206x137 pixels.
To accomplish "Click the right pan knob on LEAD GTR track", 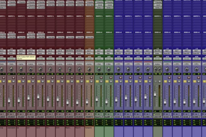I will coord(160,69).
